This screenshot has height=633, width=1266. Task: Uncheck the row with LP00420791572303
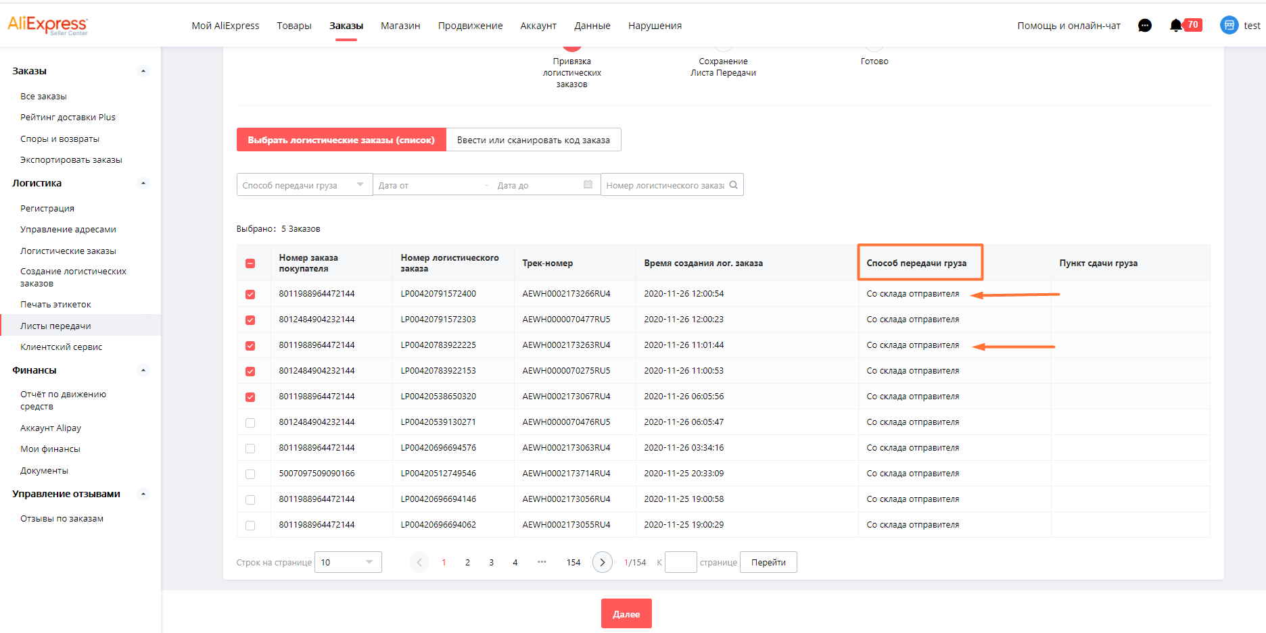pyautogui.click(x=250, y=320)
